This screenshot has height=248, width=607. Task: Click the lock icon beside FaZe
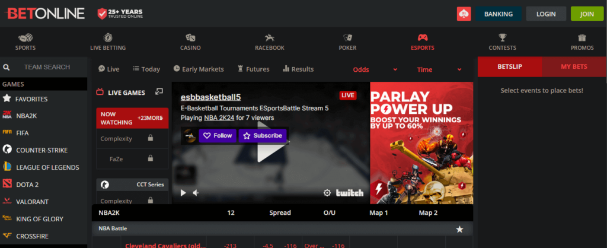(150, 158)
